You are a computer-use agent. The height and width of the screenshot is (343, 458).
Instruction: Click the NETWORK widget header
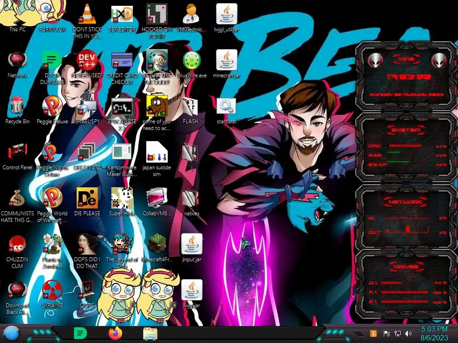click(x=405, y=202)
